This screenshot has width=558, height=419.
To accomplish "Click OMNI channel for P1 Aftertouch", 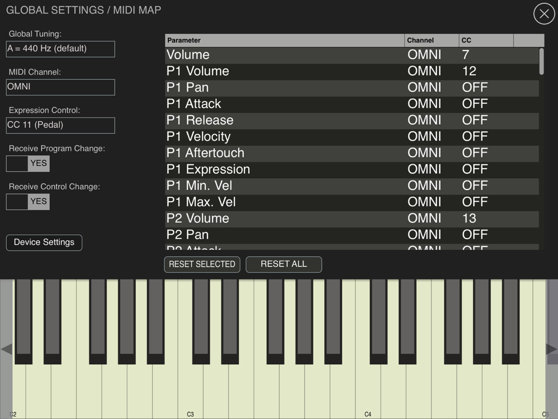I will pos(424,153).
